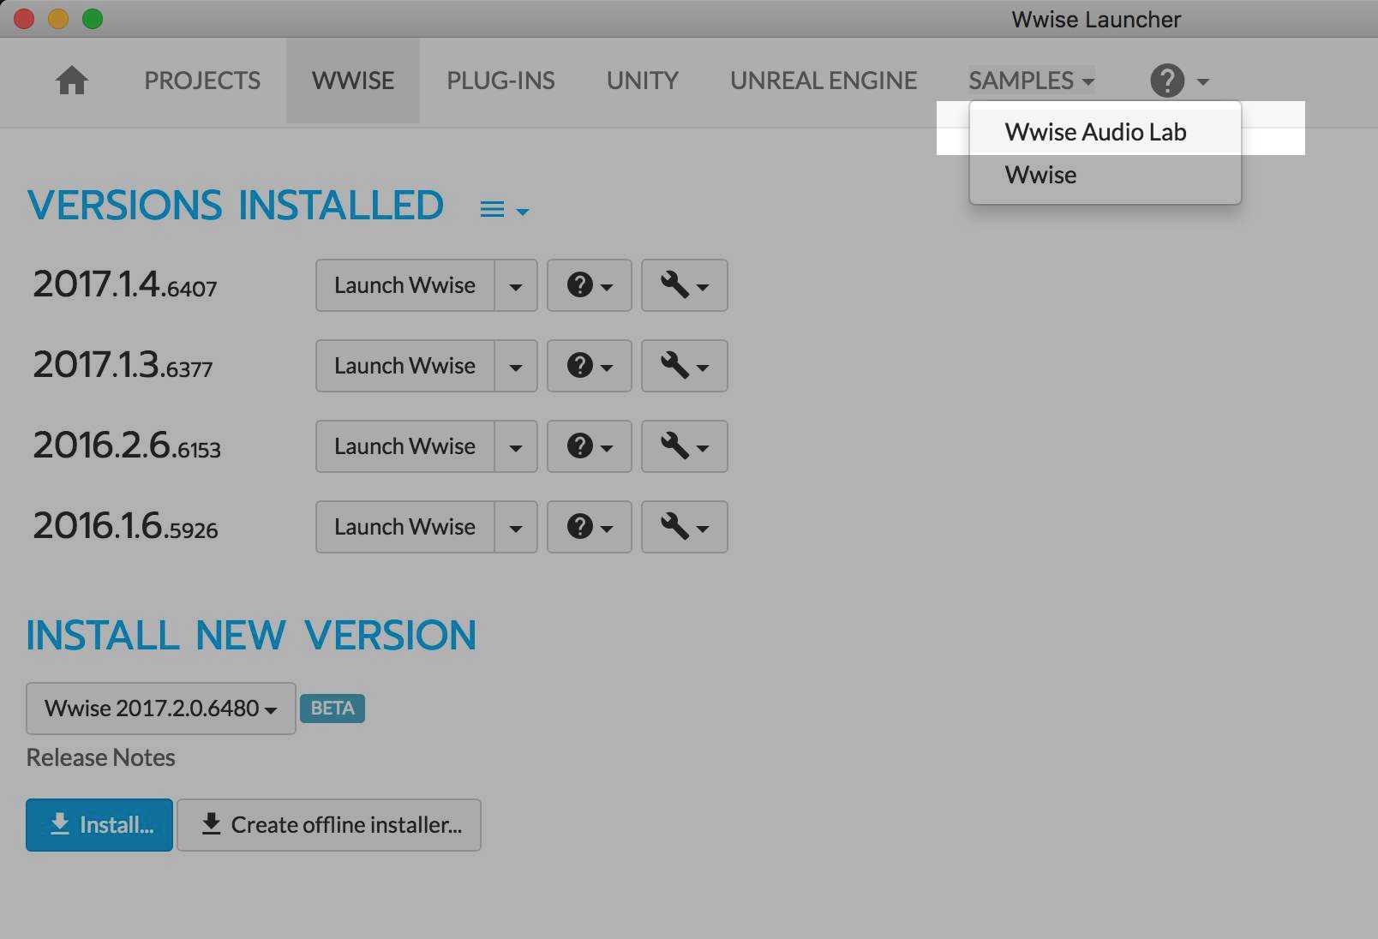Screen dimensions: 1378x939
Task: Open help menu for version 2017.1.3
Action: [589, 366]
